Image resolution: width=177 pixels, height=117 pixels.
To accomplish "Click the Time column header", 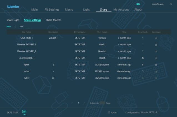I will tap(124, 32).
